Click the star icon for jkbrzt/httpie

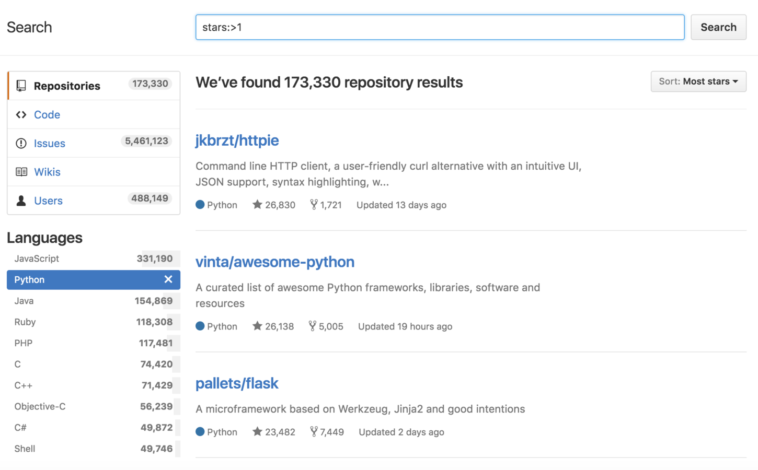(257, 204)
